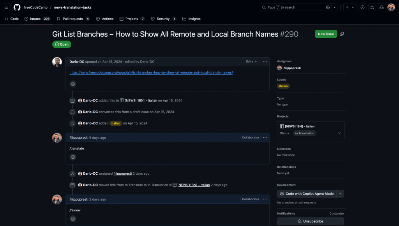Open options menu on /translate comment
This screenshot has height=226, width=399.
(265, 138)
